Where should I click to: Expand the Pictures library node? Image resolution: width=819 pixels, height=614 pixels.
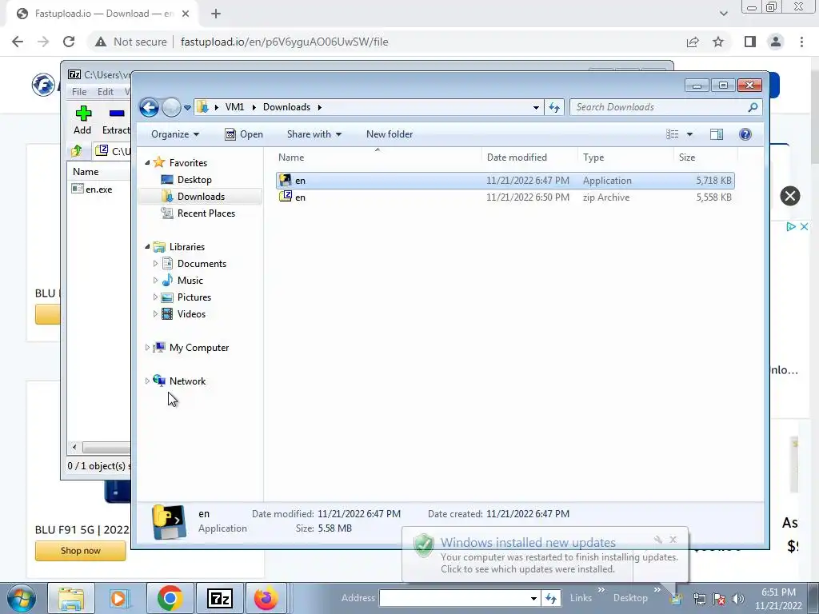155,297
